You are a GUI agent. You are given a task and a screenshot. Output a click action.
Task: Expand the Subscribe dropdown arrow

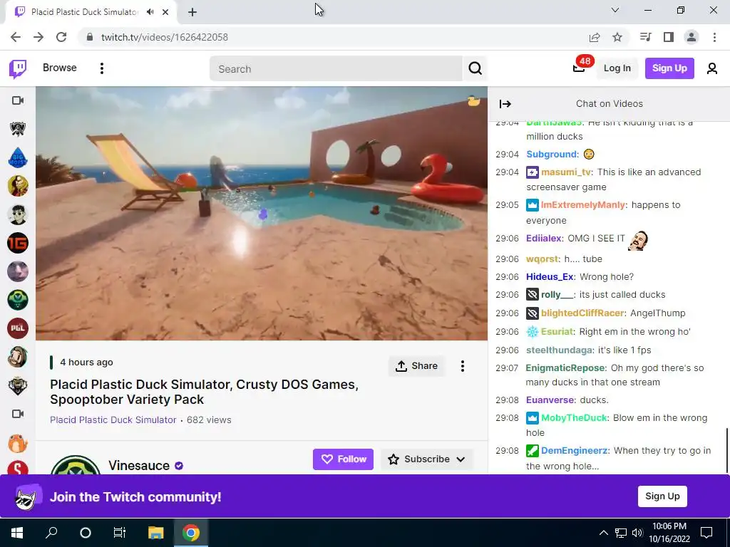[x=461, y=459]
